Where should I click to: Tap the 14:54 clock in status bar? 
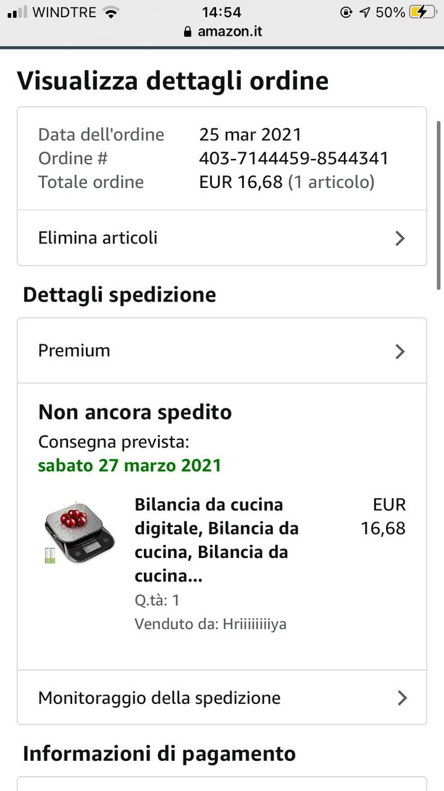tap(222, 12)
